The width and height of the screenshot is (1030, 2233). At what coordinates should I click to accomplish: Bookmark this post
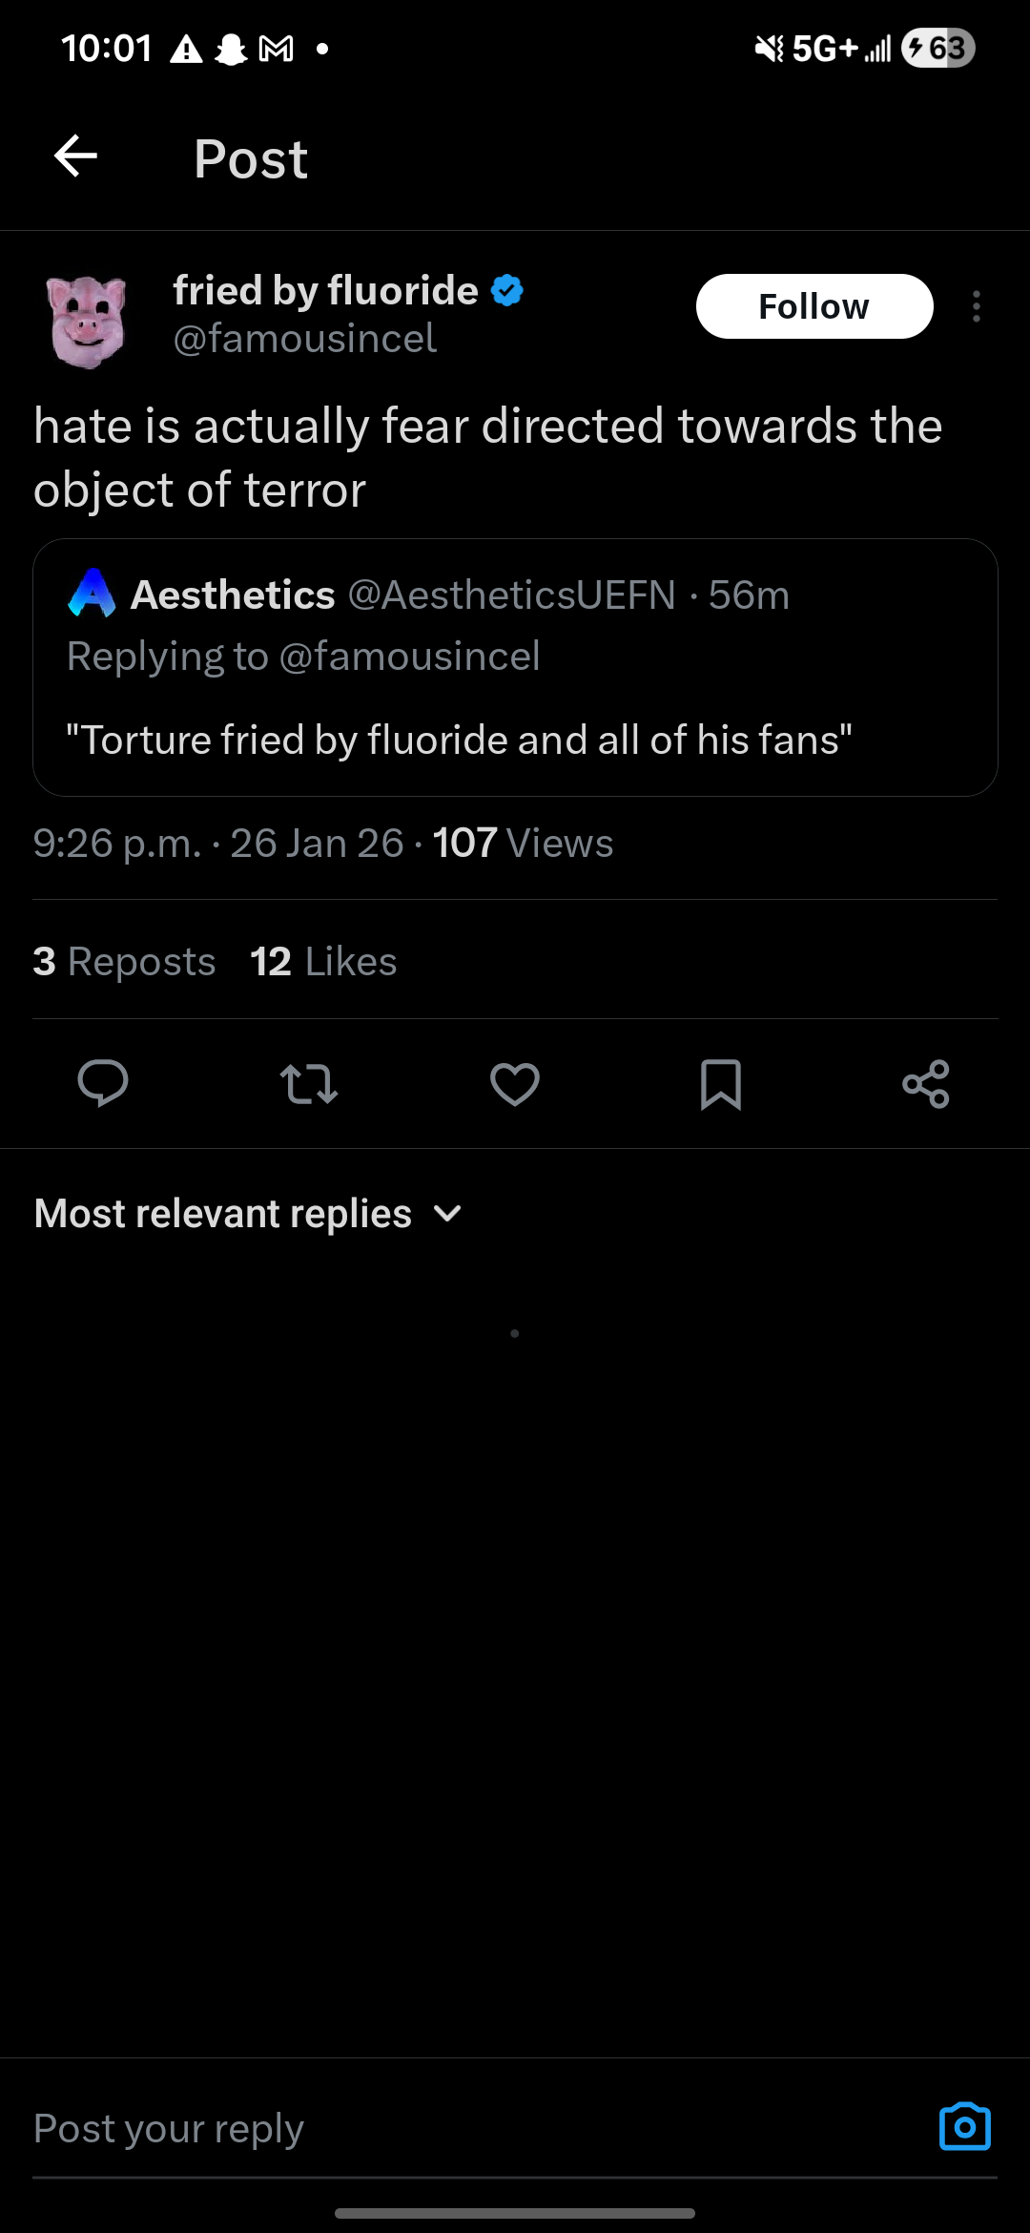pyautogui.click(x=721, y=1084)
